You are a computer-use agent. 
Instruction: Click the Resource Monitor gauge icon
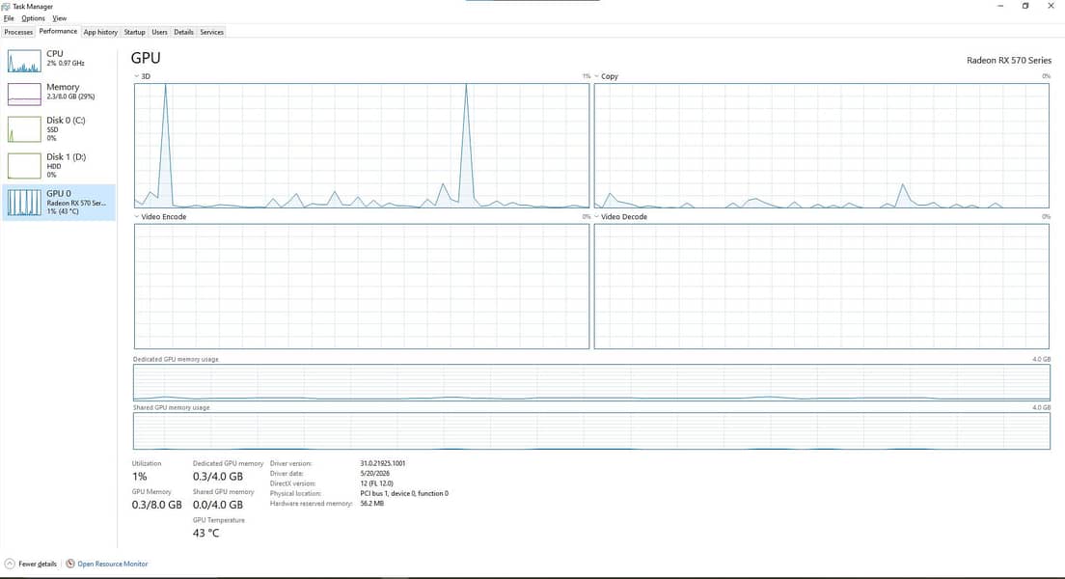pyautogui.click(x=70, y=564)
